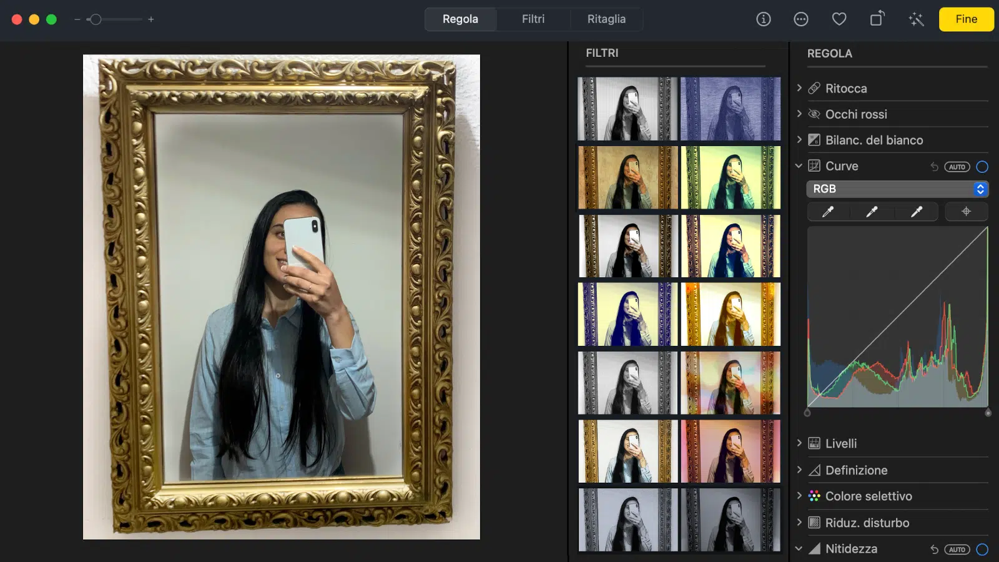Click the zoom slider knob
Screen dimensions: 999x562
95,19
